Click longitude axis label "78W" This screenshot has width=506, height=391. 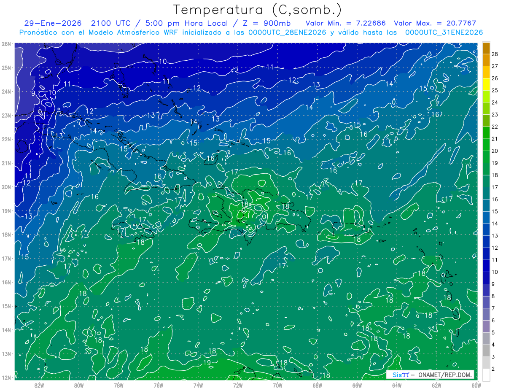coord(118,385)
